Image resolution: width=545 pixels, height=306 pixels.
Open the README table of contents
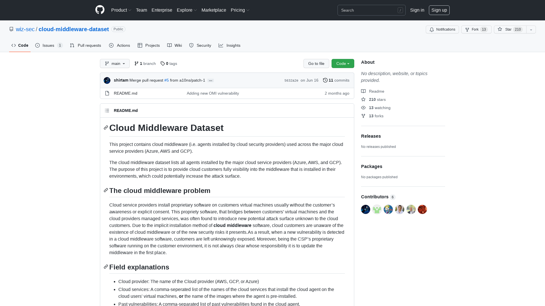pyautogui.click(x=107, y=110)
